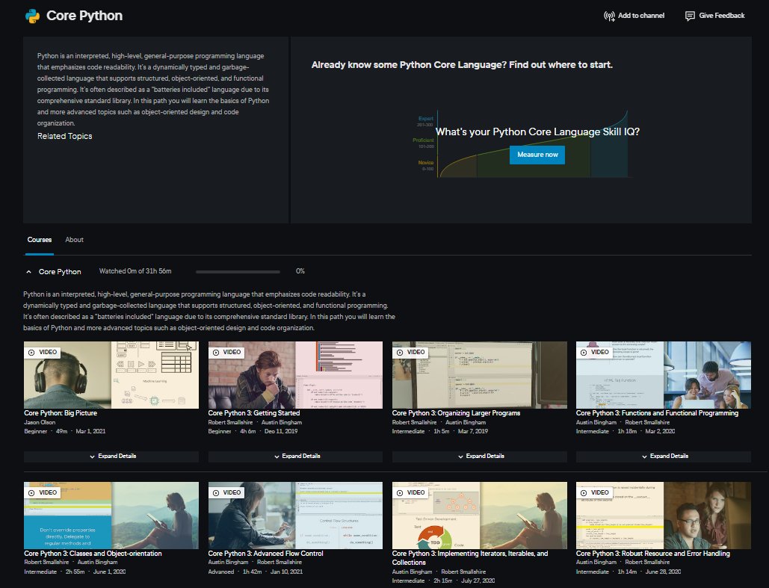Viewport: 769px width, 588px height.
Task: Open Advanced Flow Control course title
Action: 265,553
